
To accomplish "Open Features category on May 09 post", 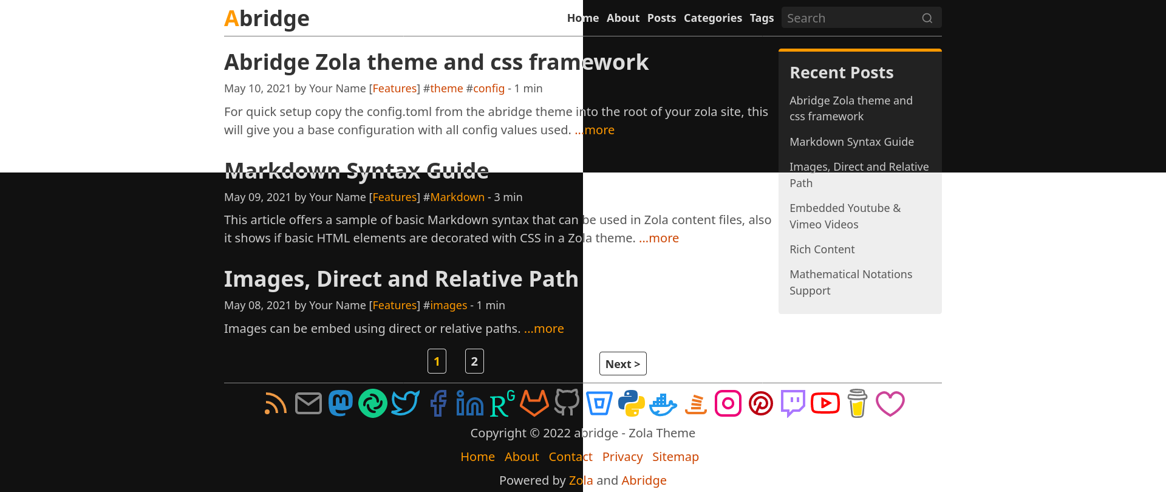I will tap(395, 197).
